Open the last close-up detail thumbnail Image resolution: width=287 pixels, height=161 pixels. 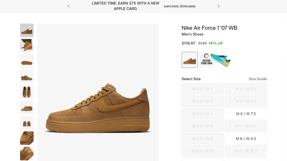pos(27,153)
